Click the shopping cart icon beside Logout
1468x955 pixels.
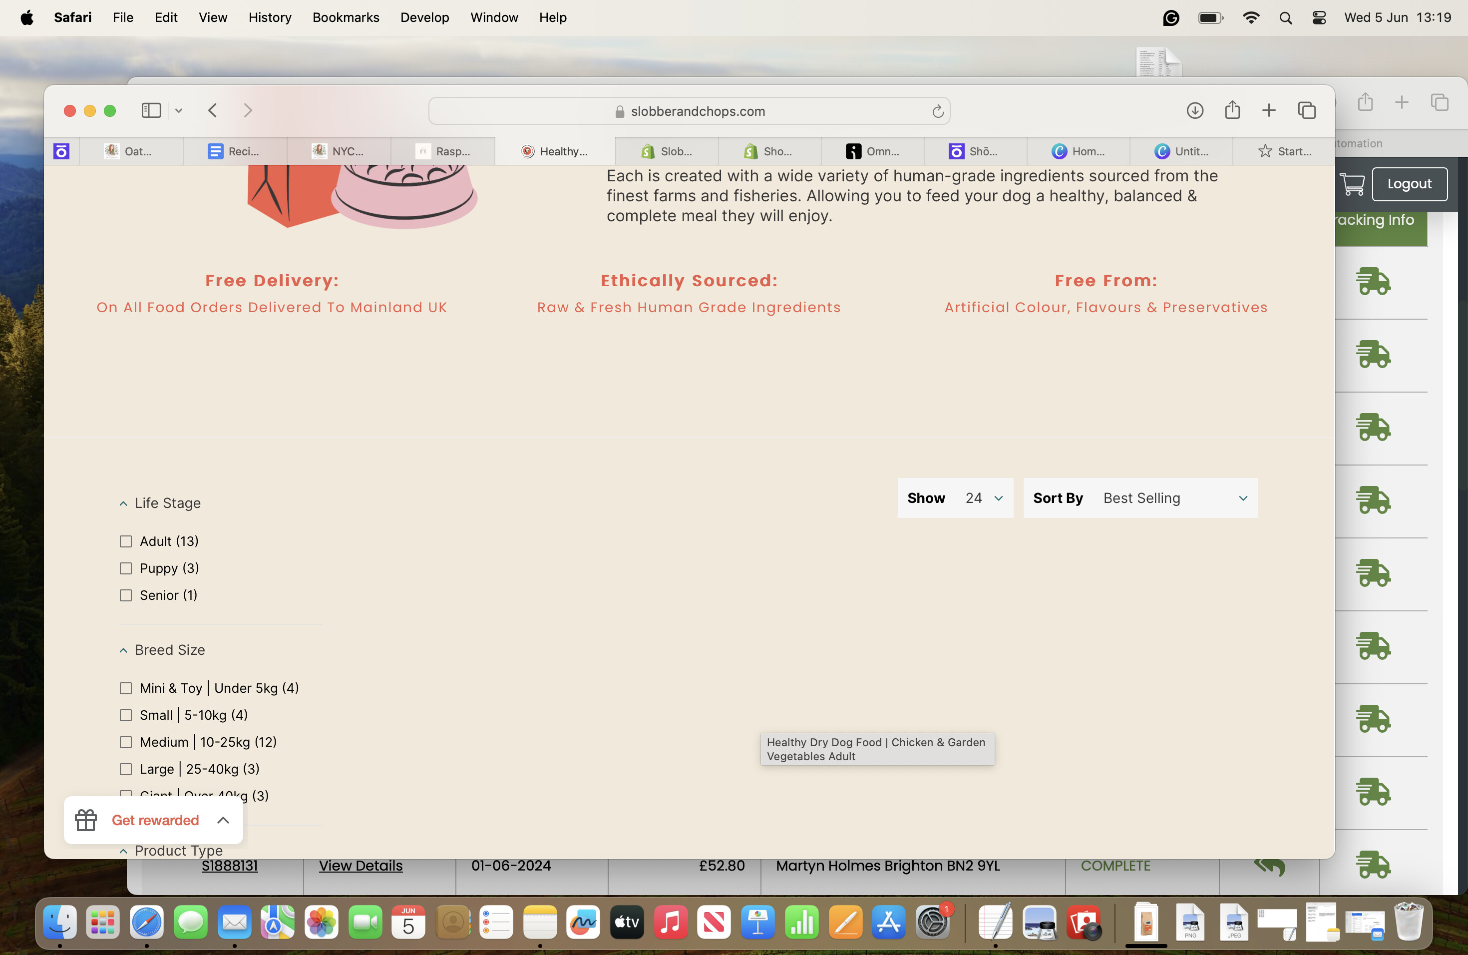[x=1352, y=184]
